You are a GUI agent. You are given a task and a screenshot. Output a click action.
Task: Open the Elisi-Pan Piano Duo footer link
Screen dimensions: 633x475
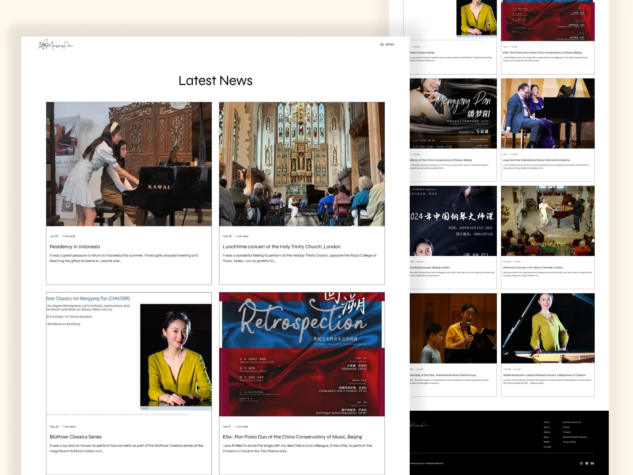pos(572,422)
